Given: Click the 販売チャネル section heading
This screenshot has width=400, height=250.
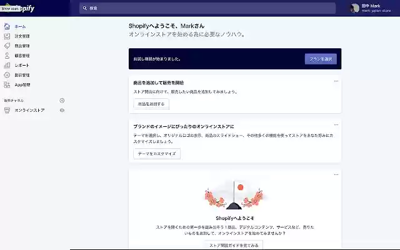Looking at the screenshot, I should coord(14,101).
